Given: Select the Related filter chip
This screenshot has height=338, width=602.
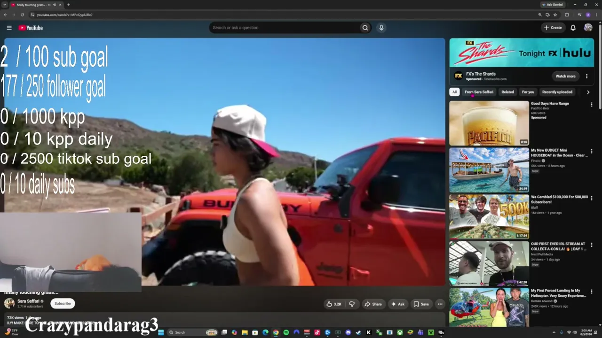Looking at the screenshot, I should 507,92.
